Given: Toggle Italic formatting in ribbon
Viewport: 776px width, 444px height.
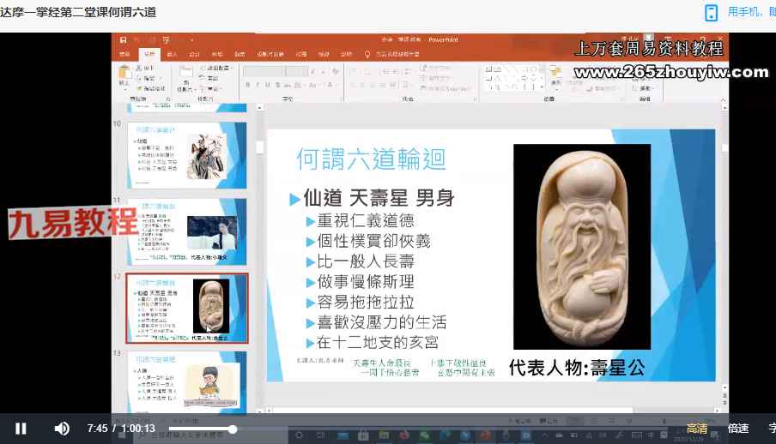Looking at the screenshot, I should pos(257,84).
